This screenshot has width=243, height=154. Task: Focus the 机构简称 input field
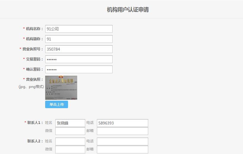tap(79, 39)
